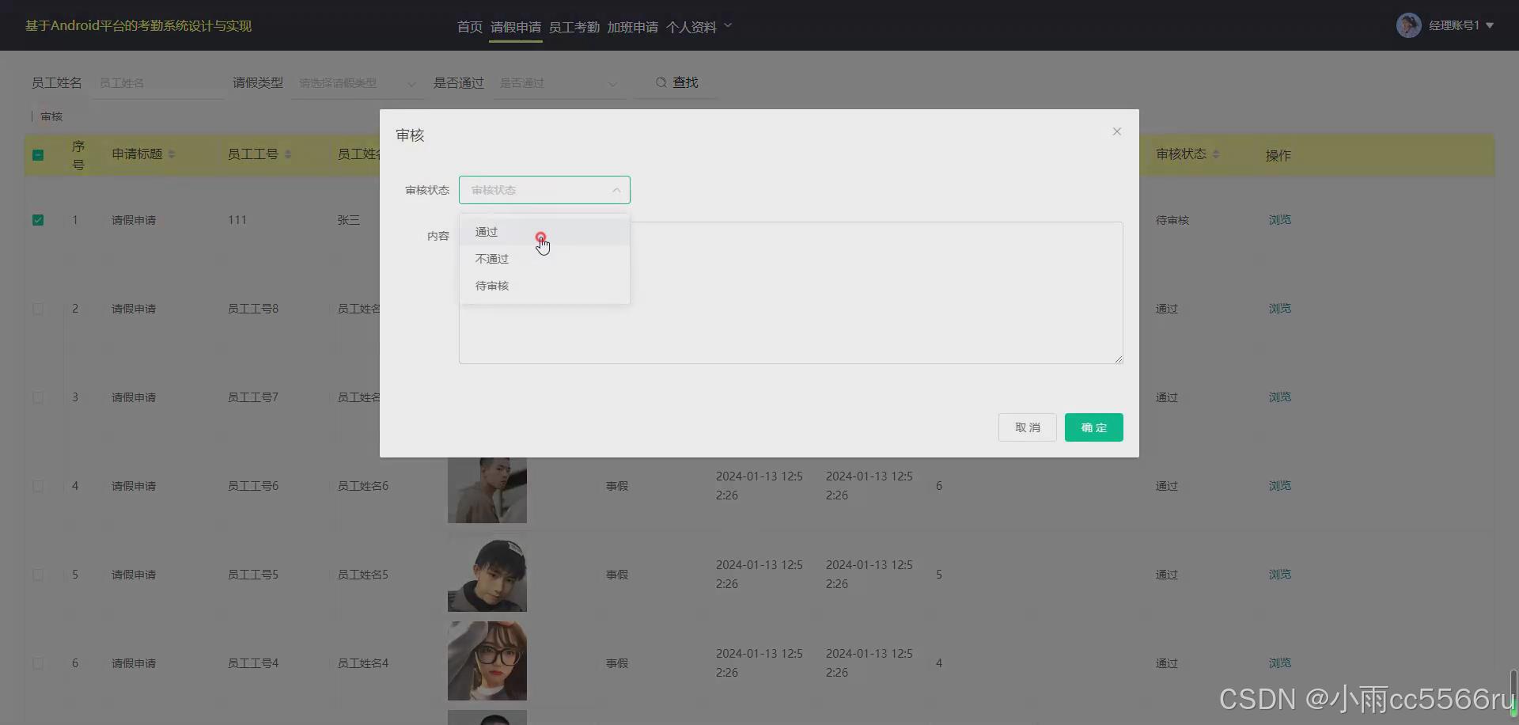Open 浏览 link for row 2

[x=1280, y=309]
